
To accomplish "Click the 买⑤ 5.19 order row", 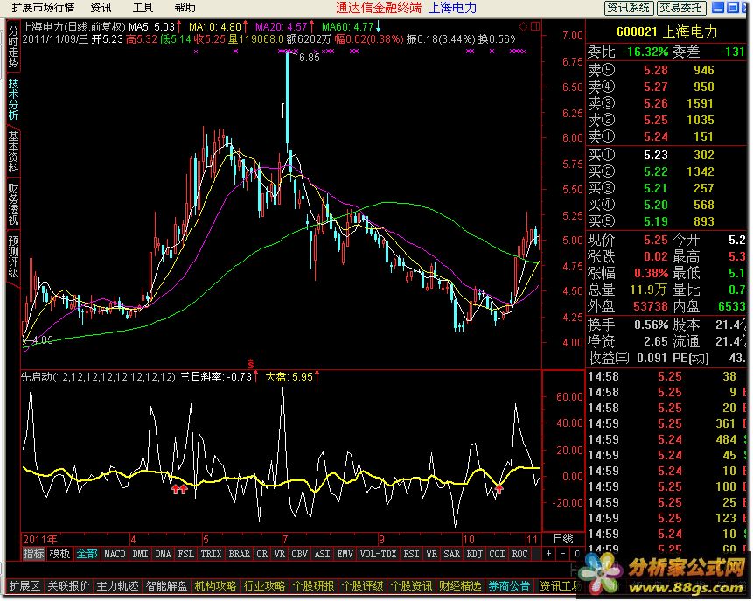I will coord(666,221).
